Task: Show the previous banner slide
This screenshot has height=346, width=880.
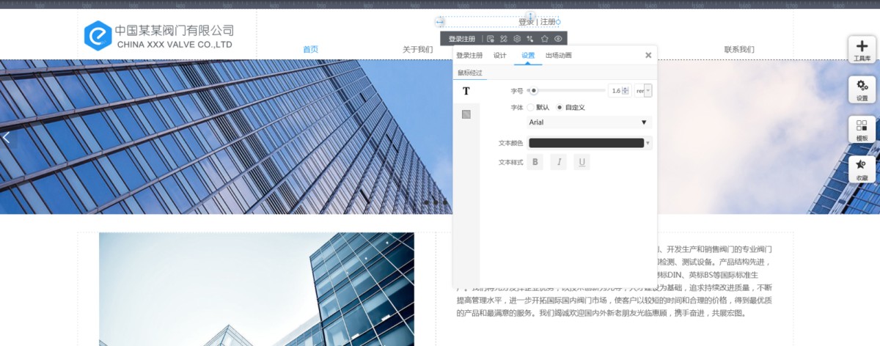Action: pyautogui.click(x=7, y=137)
